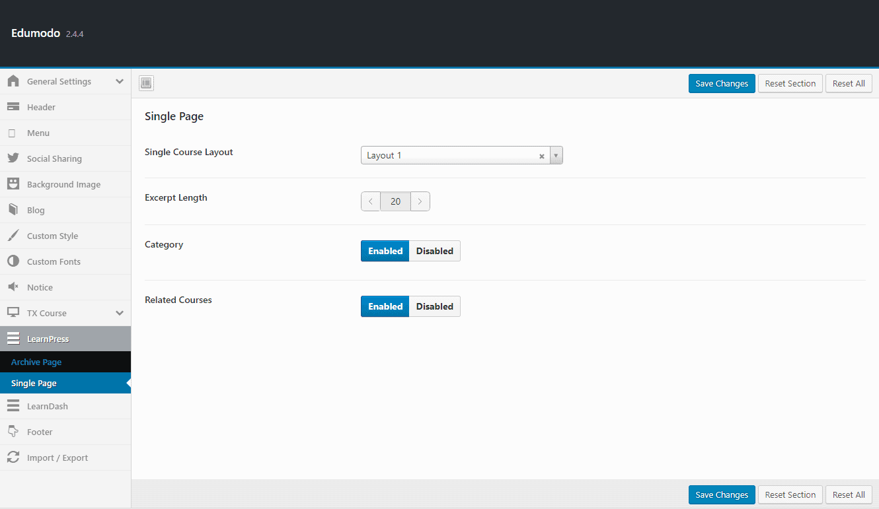Go to the LearnDash settings section
Viewport: 879px width, 509px height.
pos(48,406)
